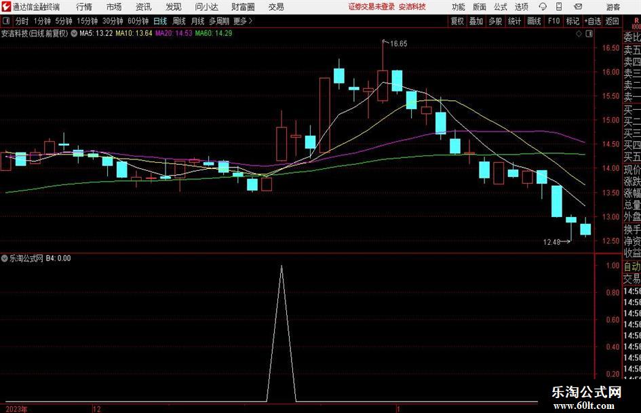This screenshot has height=413, width=641.
Task: Open the 发现 menu
Action: 174,7
